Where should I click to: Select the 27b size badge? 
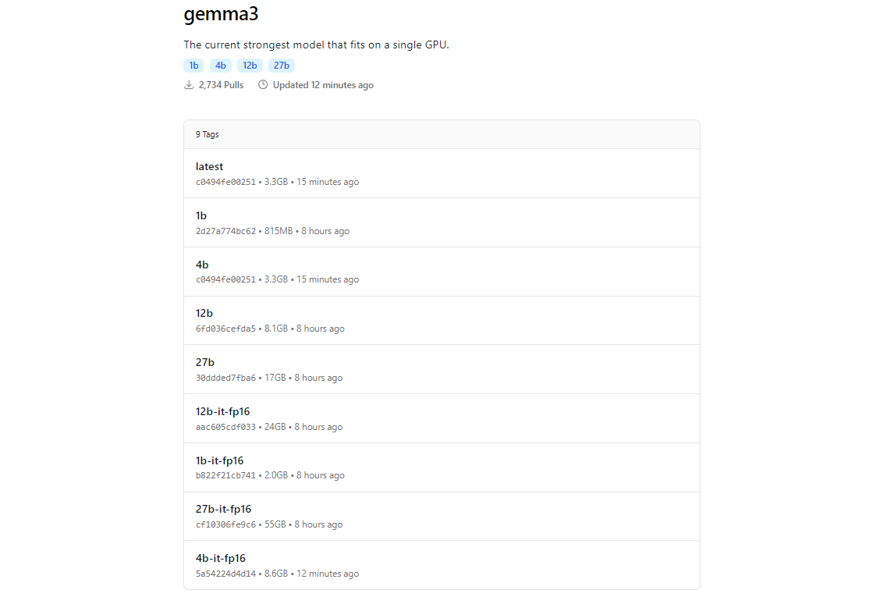282,66
